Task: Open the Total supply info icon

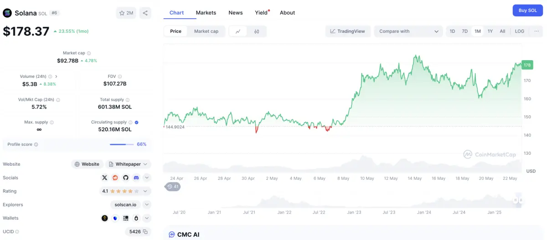Action: [x=128, y=100]
